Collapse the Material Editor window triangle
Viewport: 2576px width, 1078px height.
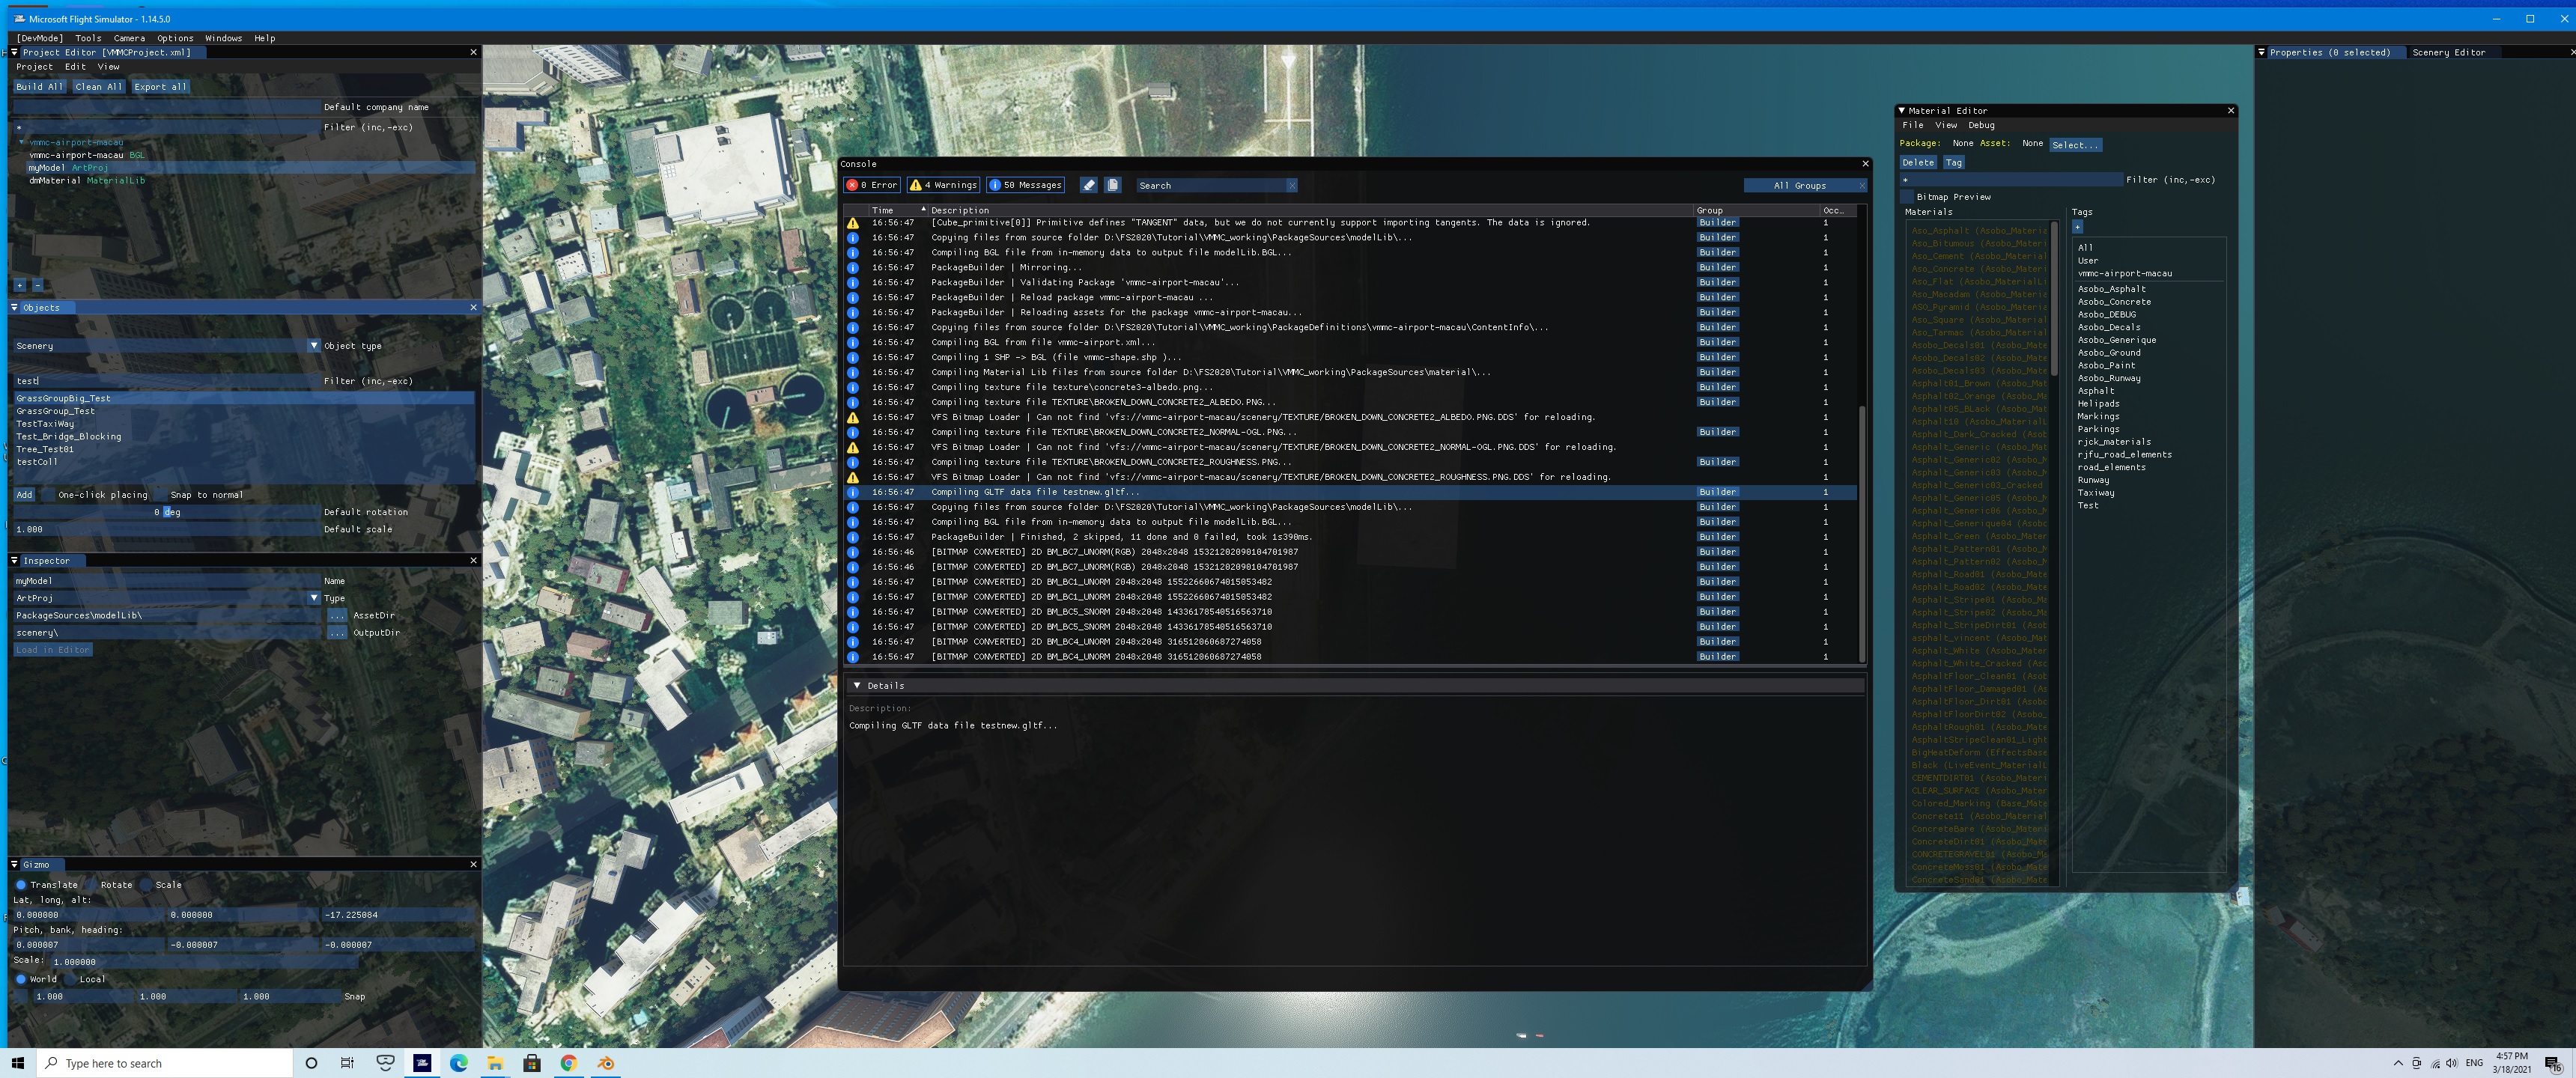(x=1901, y=111)
